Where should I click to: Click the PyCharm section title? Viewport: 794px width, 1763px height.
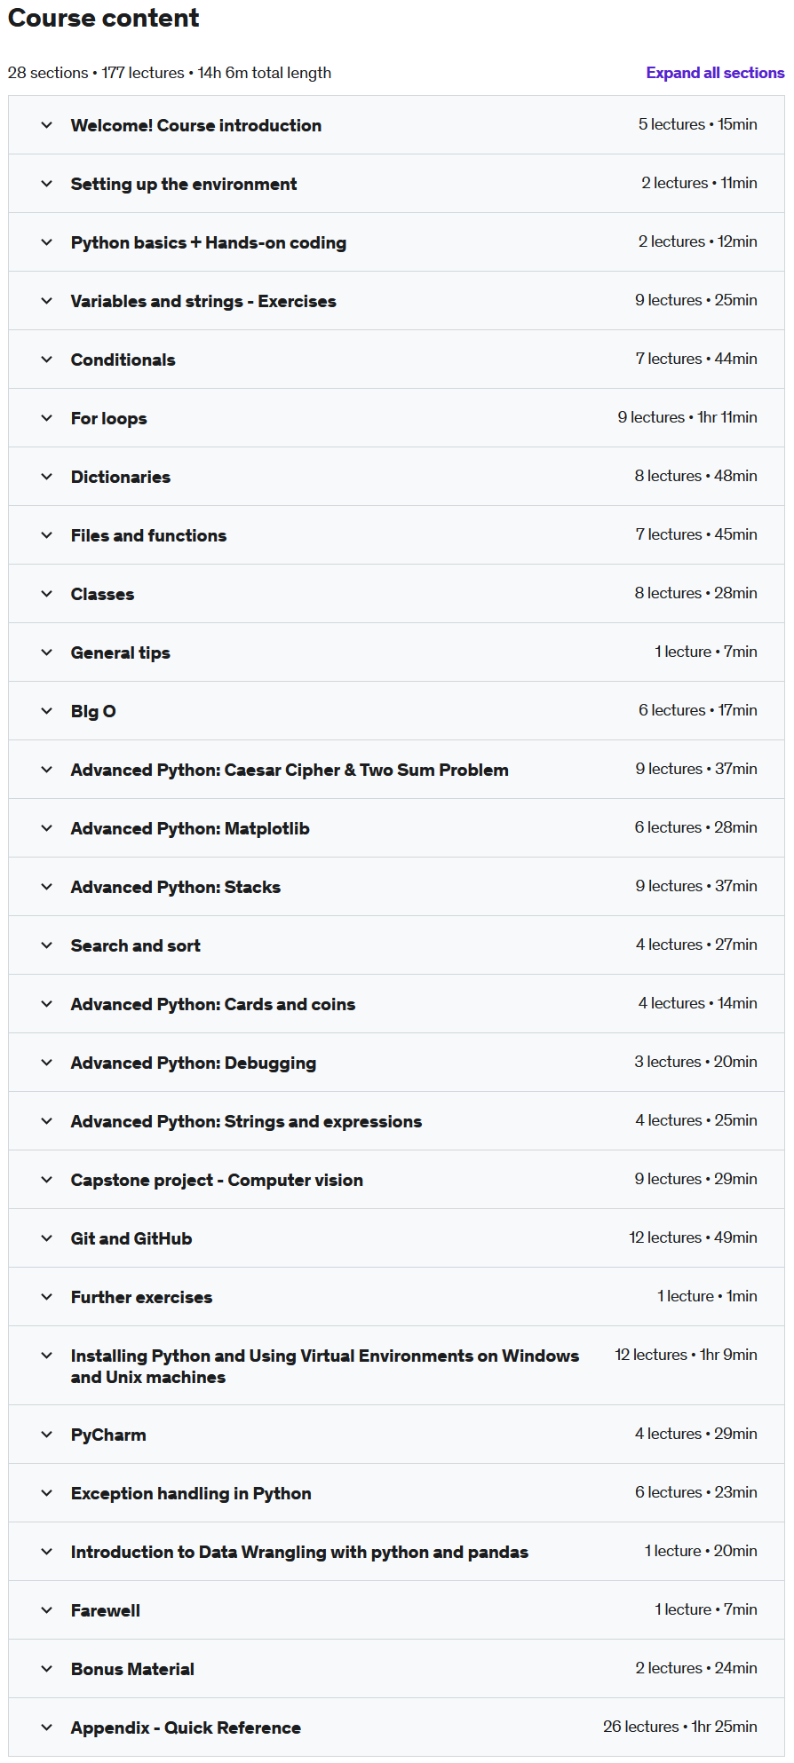point(108,1435)
